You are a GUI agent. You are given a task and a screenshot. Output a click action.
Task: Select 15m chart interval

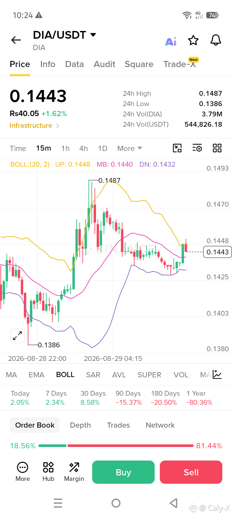[43, 148]
